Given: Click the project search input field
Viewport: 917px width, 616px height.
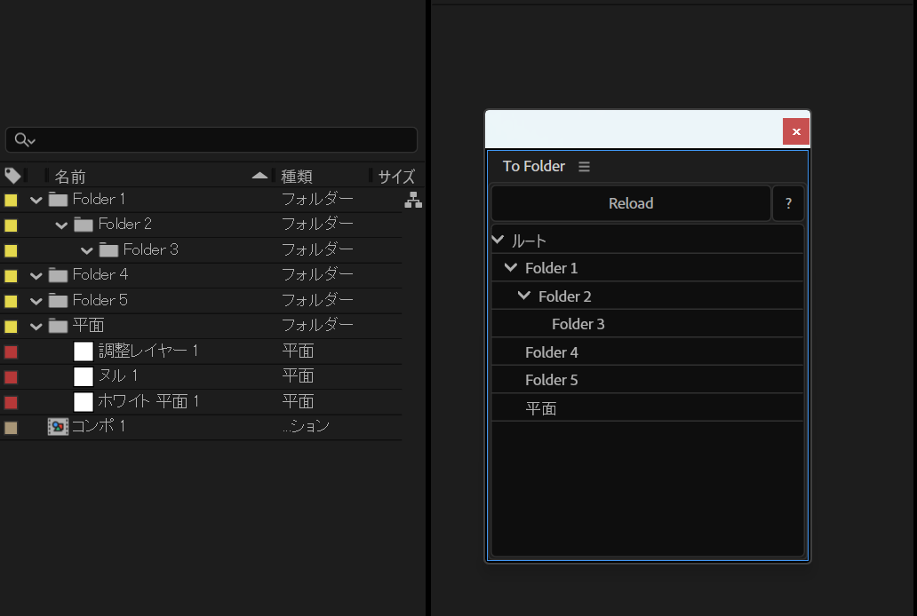Looking at the screenshot, I should tap(222, 139).
